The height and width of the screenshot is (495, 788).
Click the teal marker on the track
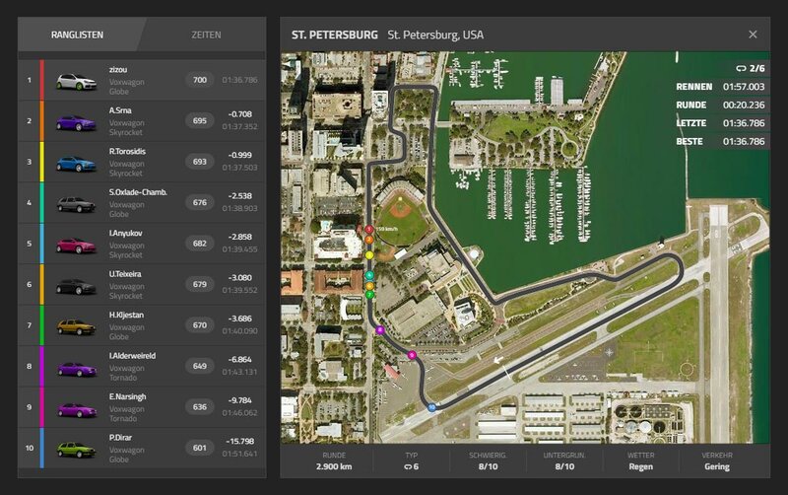(x=369, y=275)
